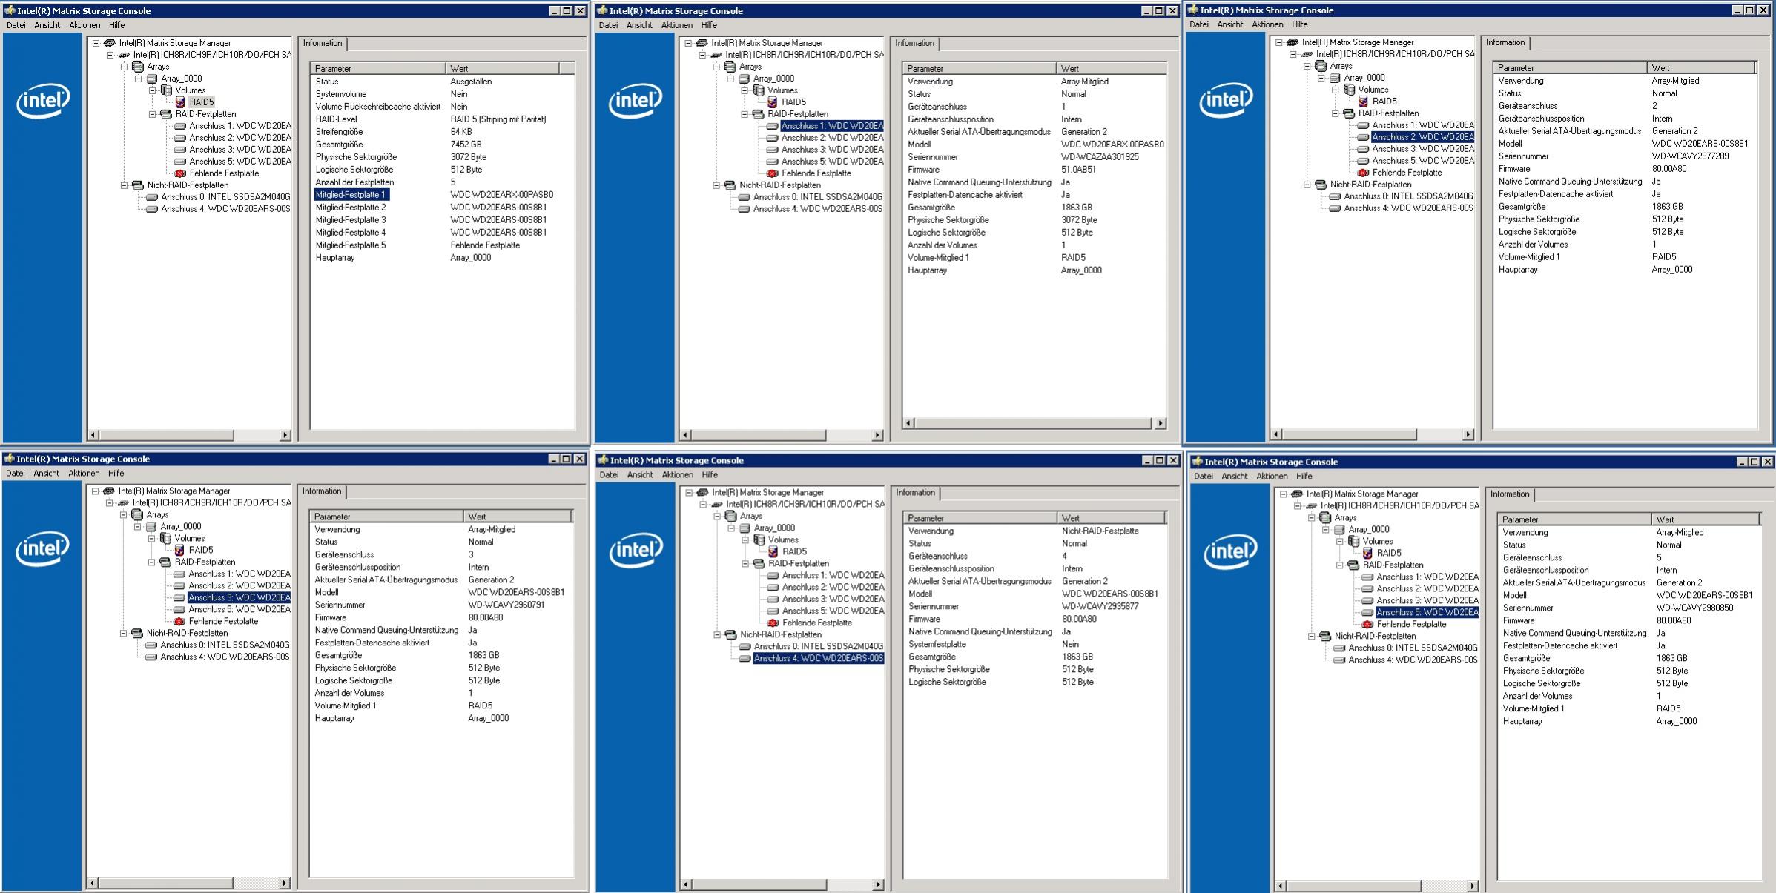Image resolution: width=1776 pixels, height=893 pixels.
Task: Click drive icon of highlighted Anschluss 4 entry
Action: (x=745, y=658)
